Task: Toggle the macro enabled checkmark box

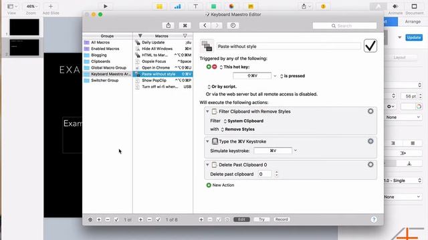Action: [370, 46]
